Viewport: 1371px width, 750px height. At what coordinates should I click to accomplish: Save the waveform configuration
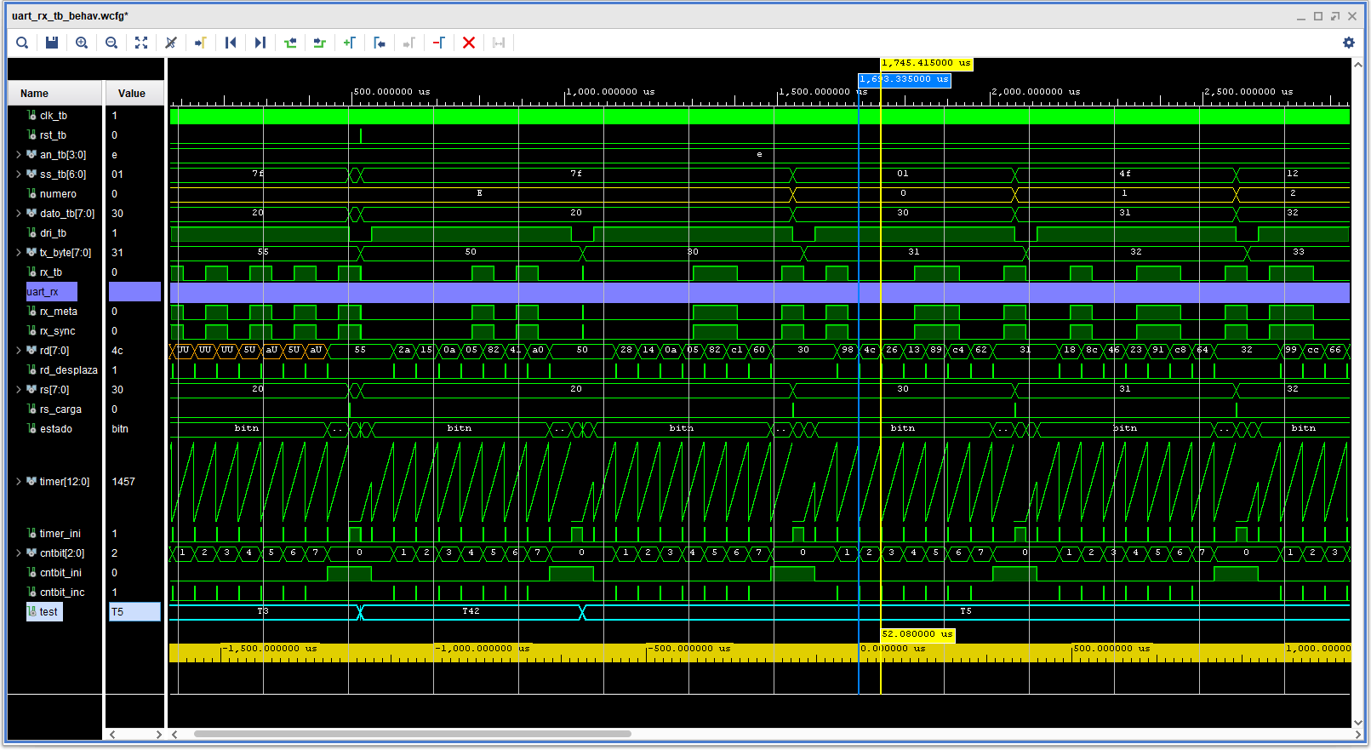click(52, 43)
